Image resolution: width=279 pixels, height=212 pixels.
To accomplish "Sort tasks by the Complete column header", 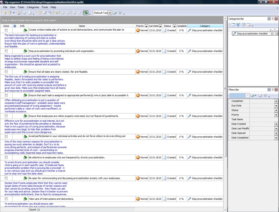I will [181, 26].
